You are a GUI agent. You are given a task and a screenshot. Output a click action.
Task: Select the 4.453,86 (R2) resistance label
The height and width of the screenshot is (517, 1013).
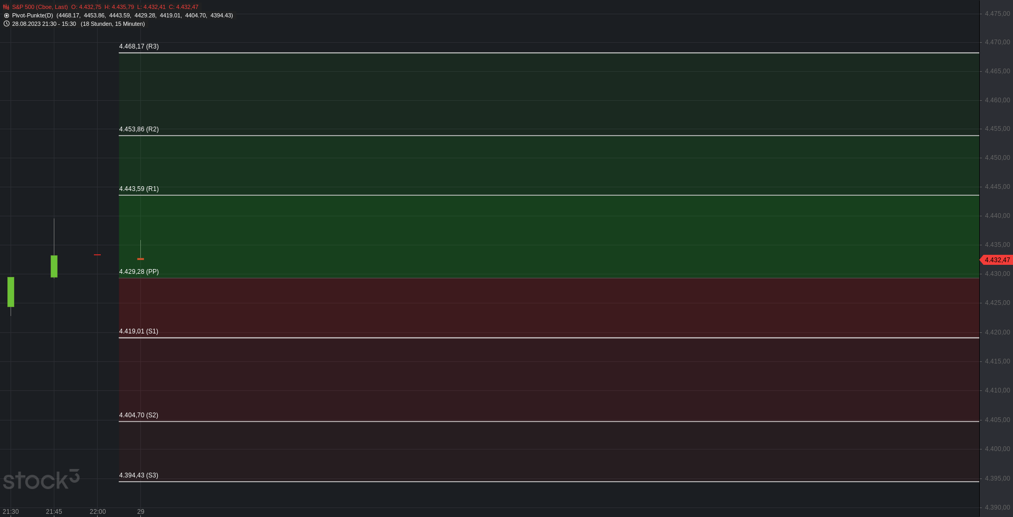(139, 129)
